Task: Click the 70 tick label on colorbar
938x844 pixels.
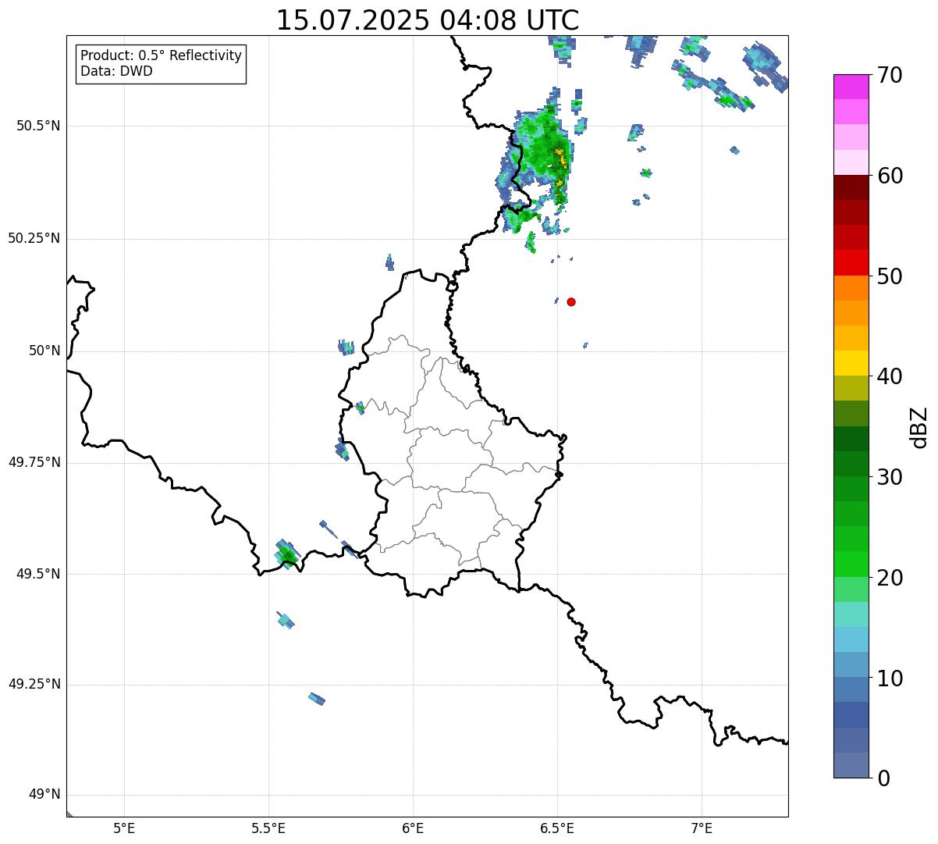Action: pyautogui.click(x=890, y=75)
